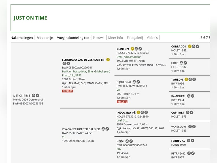Open the pedigree tree icon beside CLINTON
Viewport: 217px width, 163px height.
click(136, 49)
